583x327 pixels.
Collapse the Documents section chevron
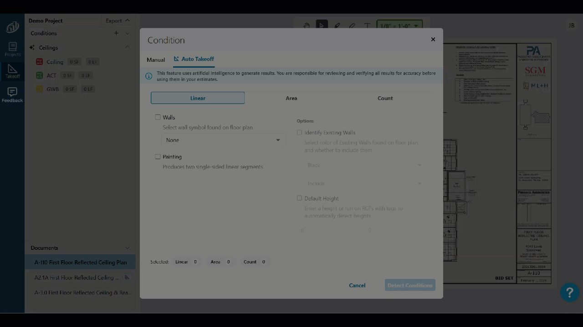click(128, 248)
